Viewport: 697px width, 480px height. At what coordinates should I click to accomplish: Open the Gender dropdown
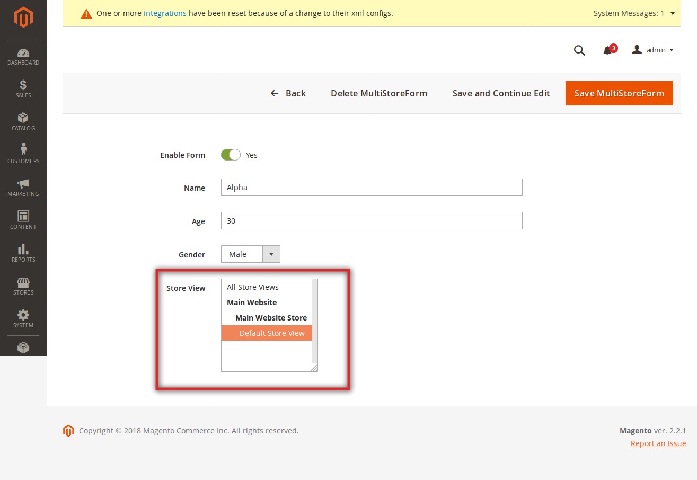pyautogui.click(x=250, y=254)
